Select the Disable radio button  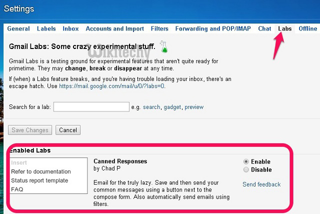[246, 169]
